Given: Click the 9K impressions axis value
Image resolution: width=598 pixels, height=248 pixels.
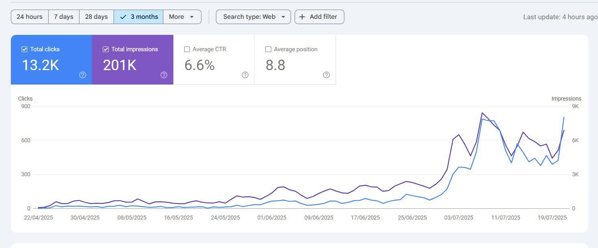Looking at the screenshot, I should 575,106.
